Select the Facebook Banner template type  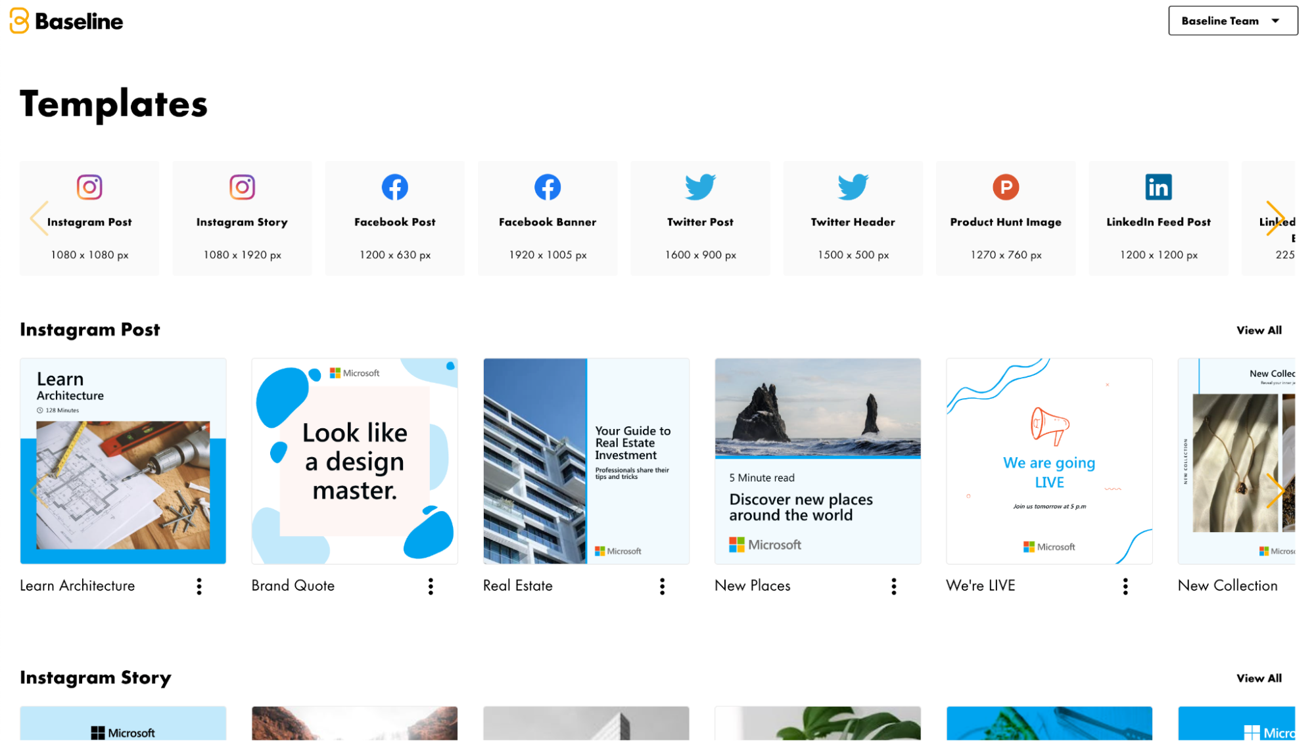(547, 216)
